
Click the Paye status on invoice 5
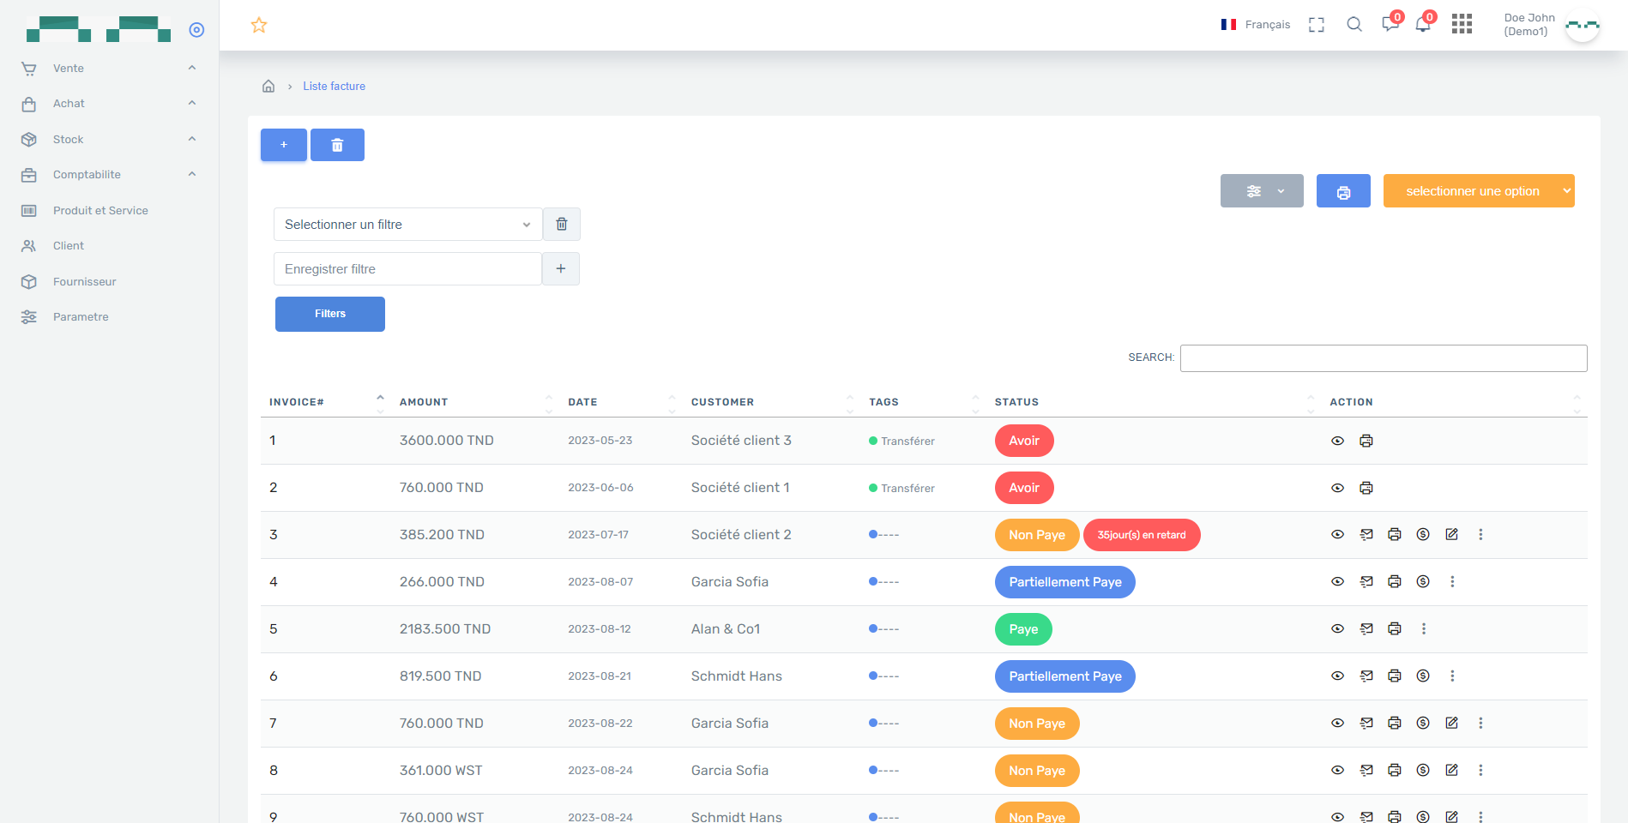(1023, 629)
